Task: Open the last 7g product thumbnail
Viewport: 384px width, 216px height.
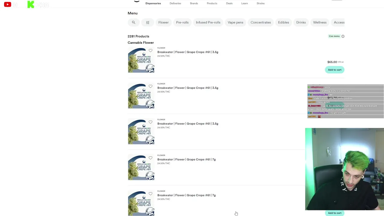Action: point(141,203)
